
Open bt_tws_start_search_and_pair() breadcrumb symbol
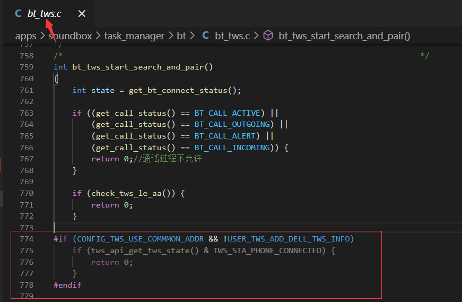point(344,36)
